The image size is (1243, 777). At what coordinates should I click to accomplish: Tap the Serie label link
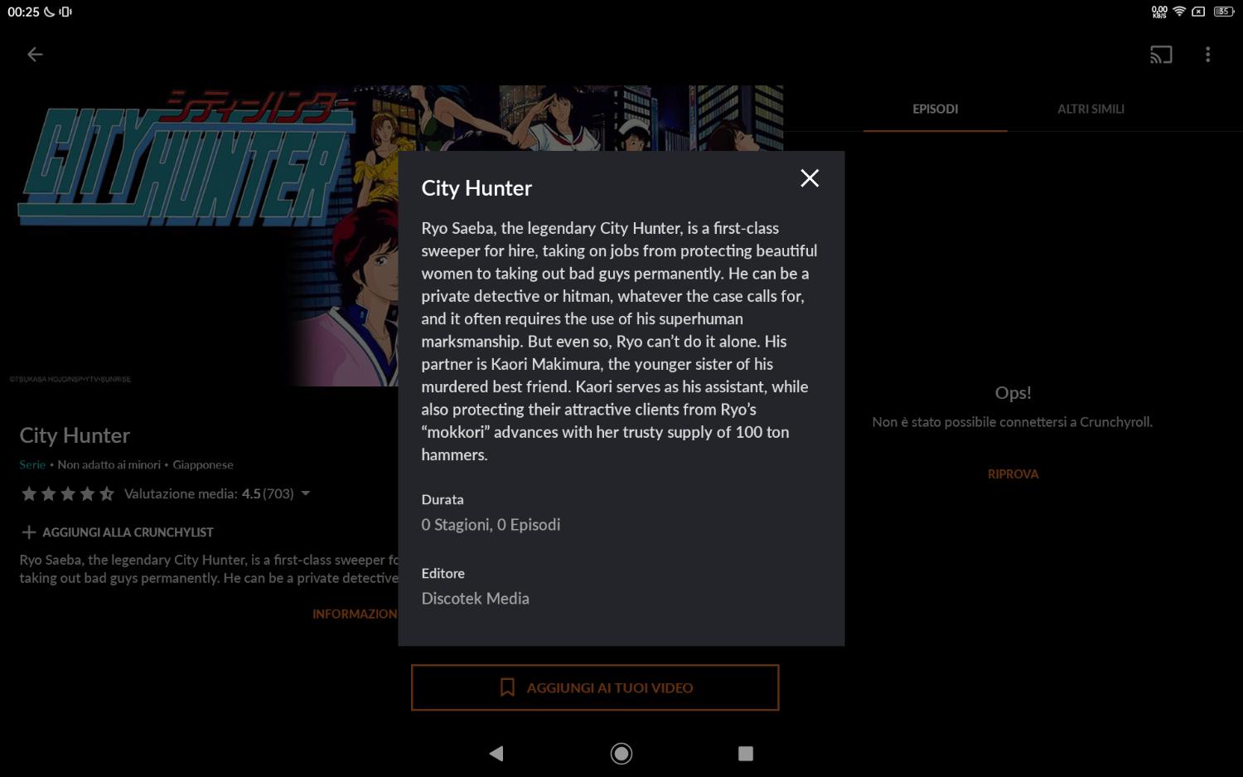(x=32, y=465)
